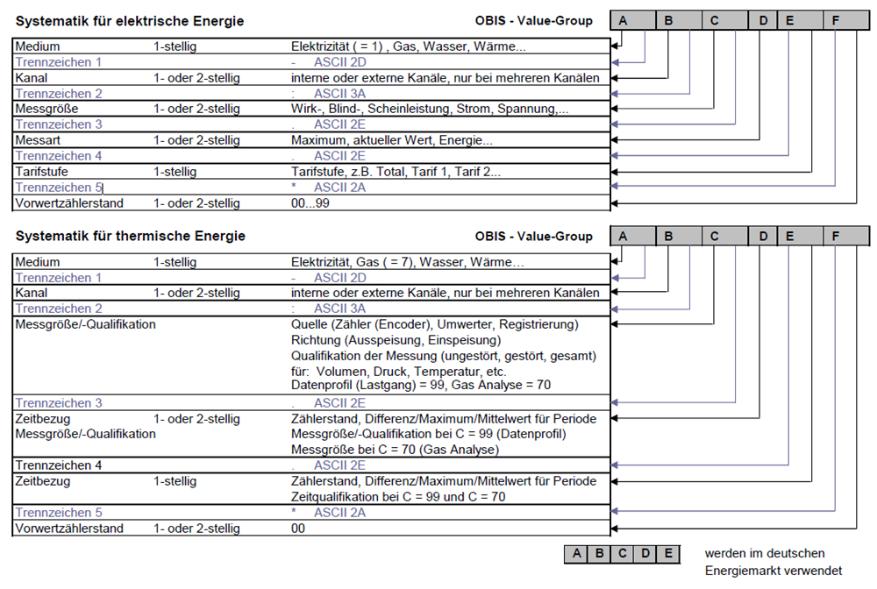Image resolution: width=877 pixels, height=589 pixels.
Task: Select heading "Systematik für elektrische Energie"
Action: click(130, 21)
